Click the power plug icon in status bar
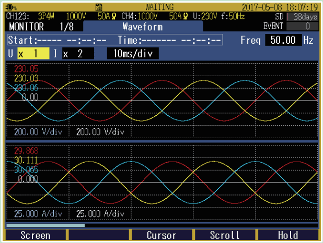 (x=10, y=8)
